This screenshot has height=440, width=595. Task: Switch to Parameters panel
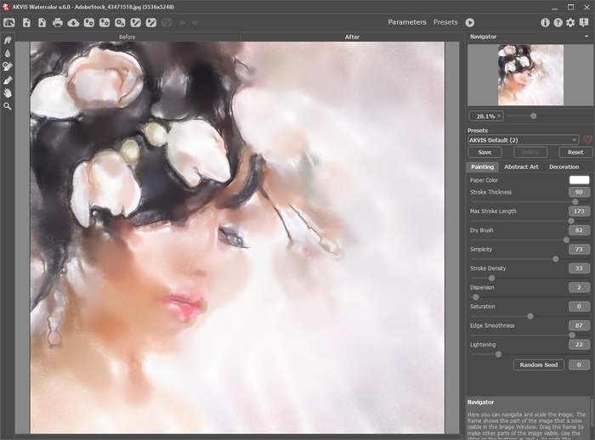click(407, 22)
